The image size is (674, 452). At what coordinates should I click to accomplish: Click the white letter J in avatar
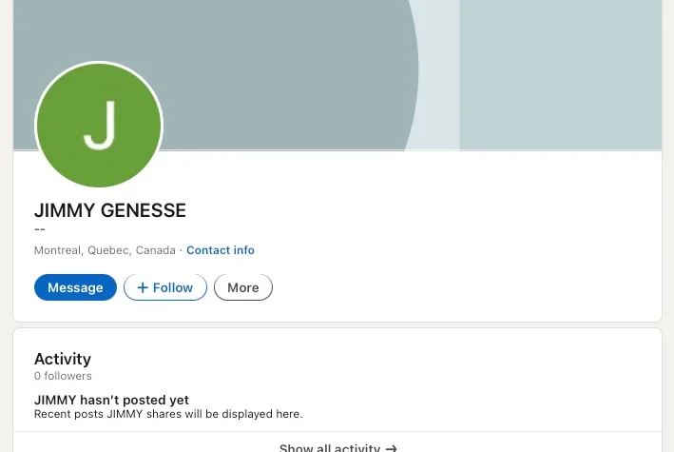(100, 125)
